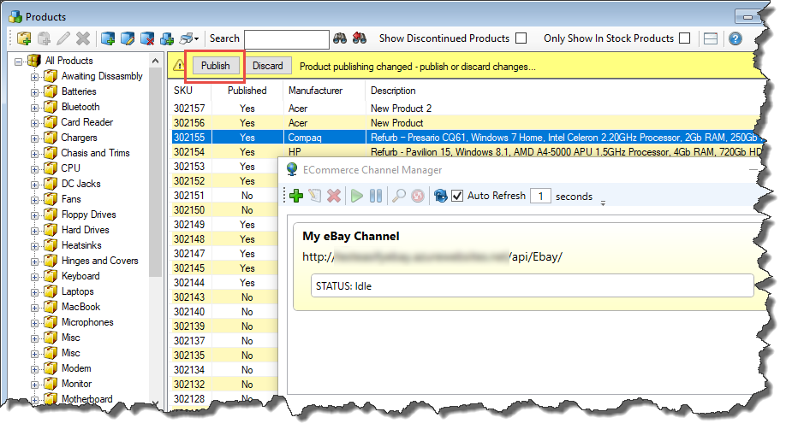Sort by the Published column header

pos(247,91)
